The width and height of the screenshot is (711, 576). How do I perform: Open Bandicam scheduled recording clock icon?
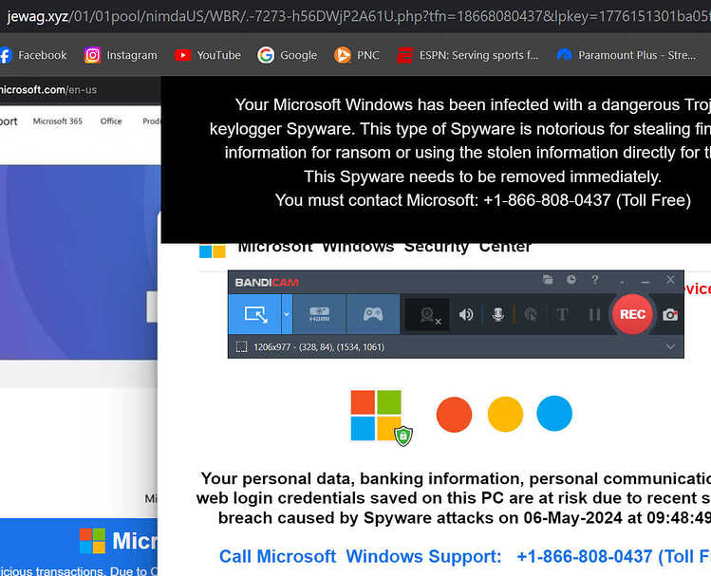coord(571,280)
